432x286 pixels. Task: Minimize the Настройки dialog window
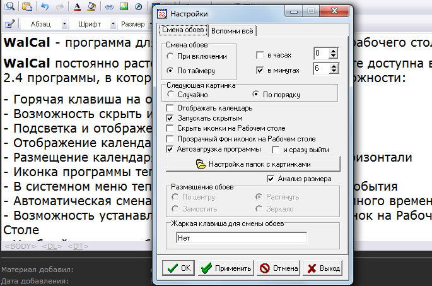coord(294,11)
